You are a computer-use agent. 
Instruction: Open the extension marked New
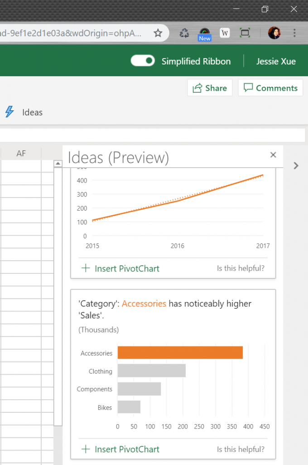[x=205, y=34]
